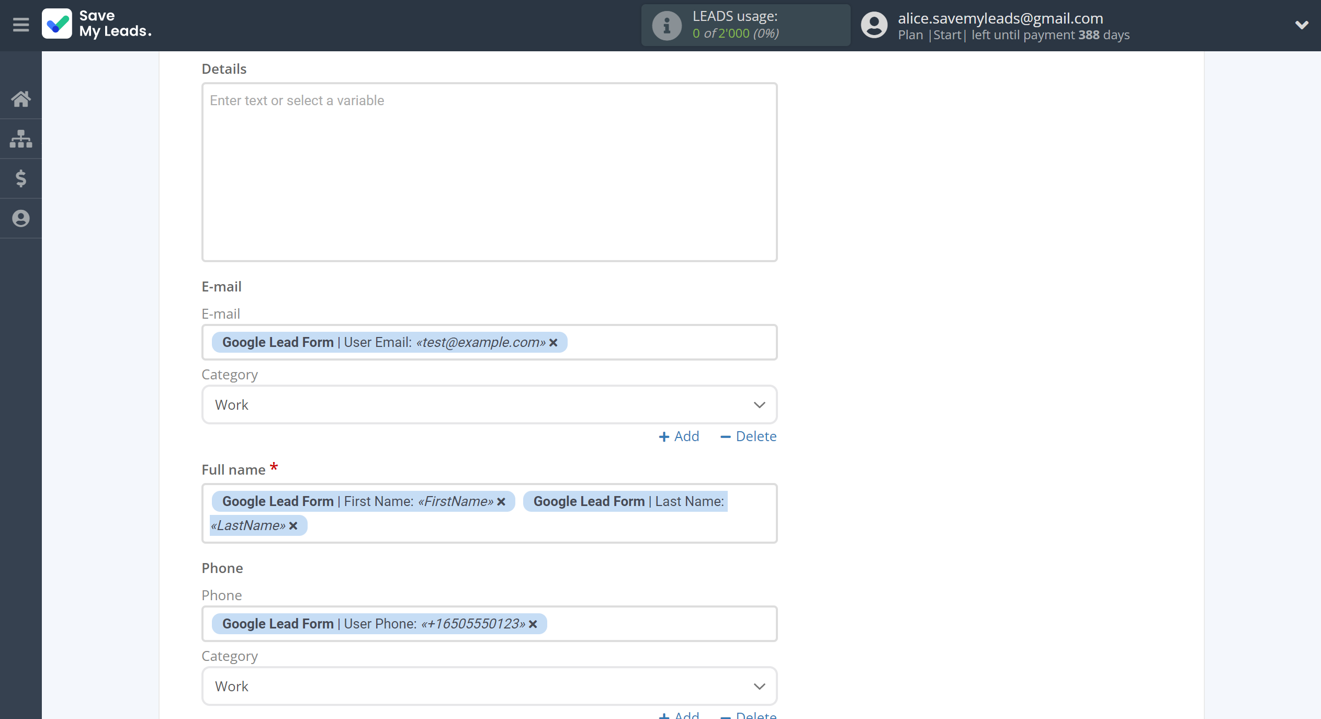Click the Save My Leads logo

click(x=97, y=24)
